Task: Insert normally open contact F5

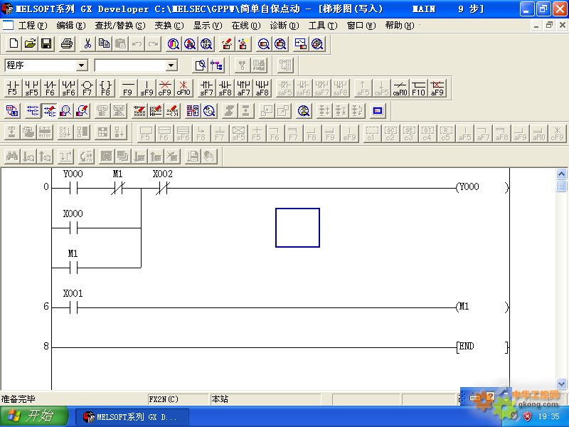Action: click(13, 88)
